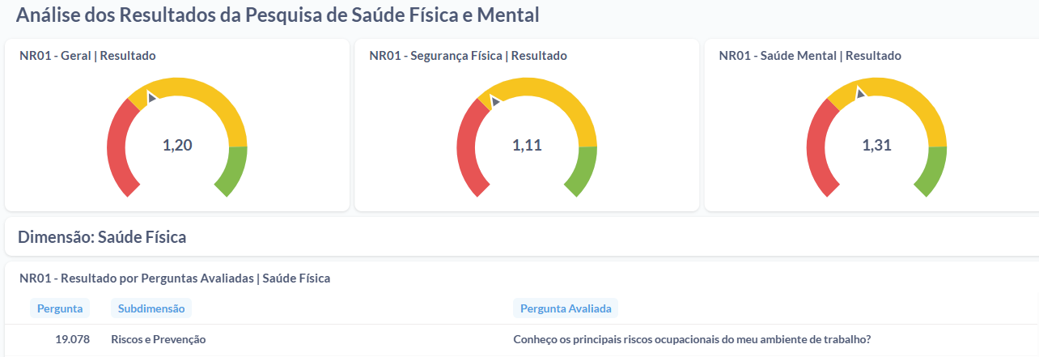The height and width of the screenshot is (357, 1039).
Task: Click the Saúde Mental gauge needle pointer
Action: (861, 91)
